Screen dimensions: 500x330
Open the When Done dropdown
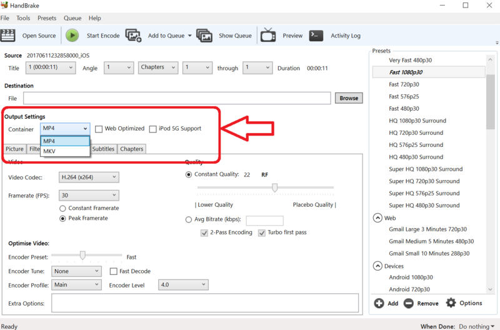[x=476, y=326]
